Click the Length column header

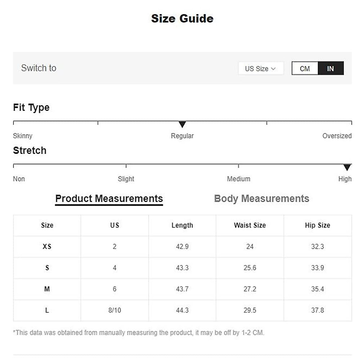tap(182, 225)
